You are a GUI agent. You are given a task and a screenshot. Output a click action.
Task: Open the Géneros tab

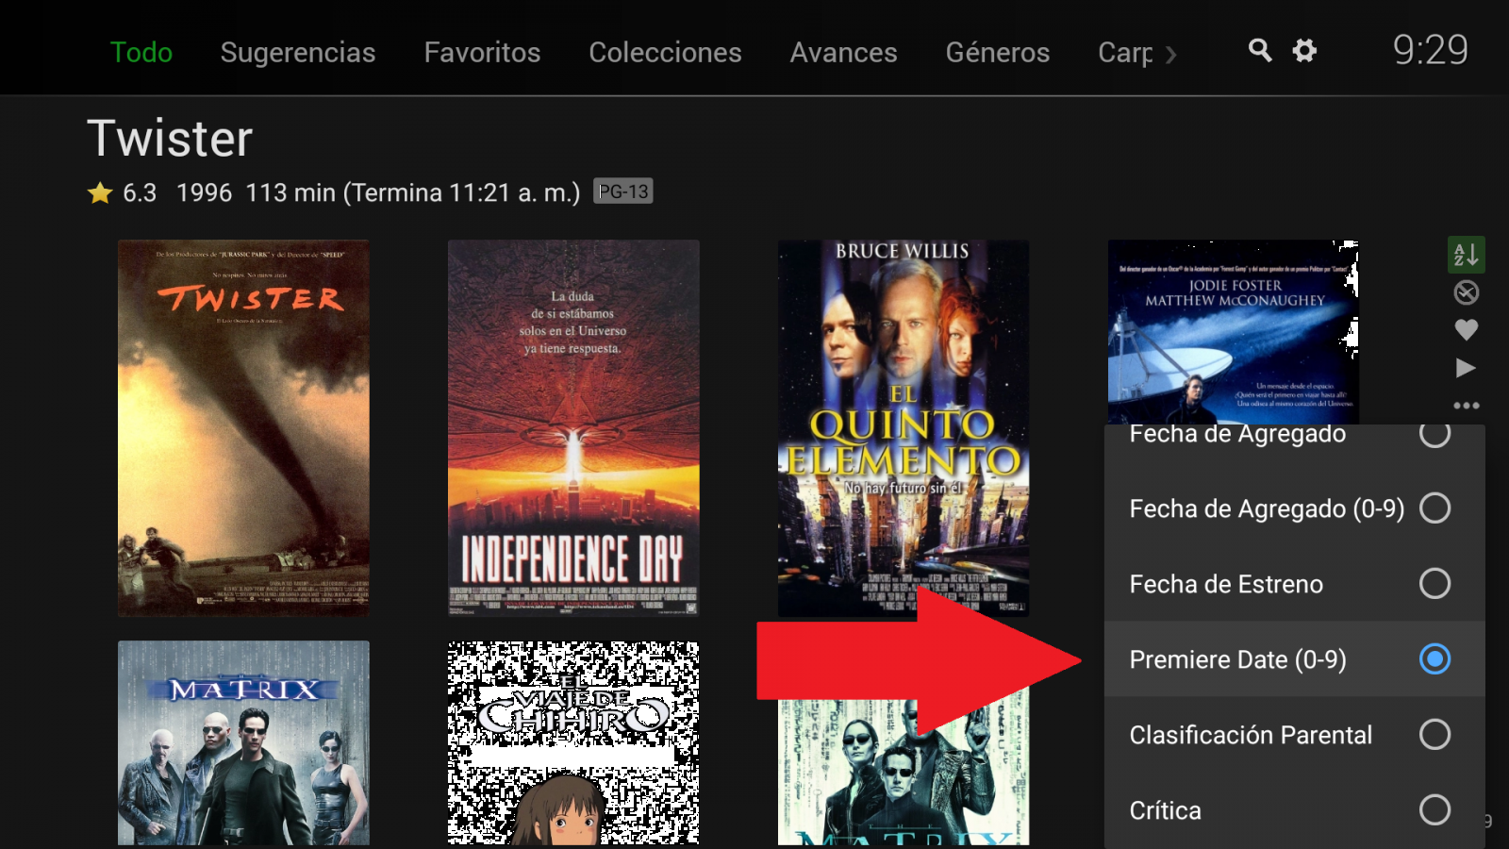coord(997,53)
